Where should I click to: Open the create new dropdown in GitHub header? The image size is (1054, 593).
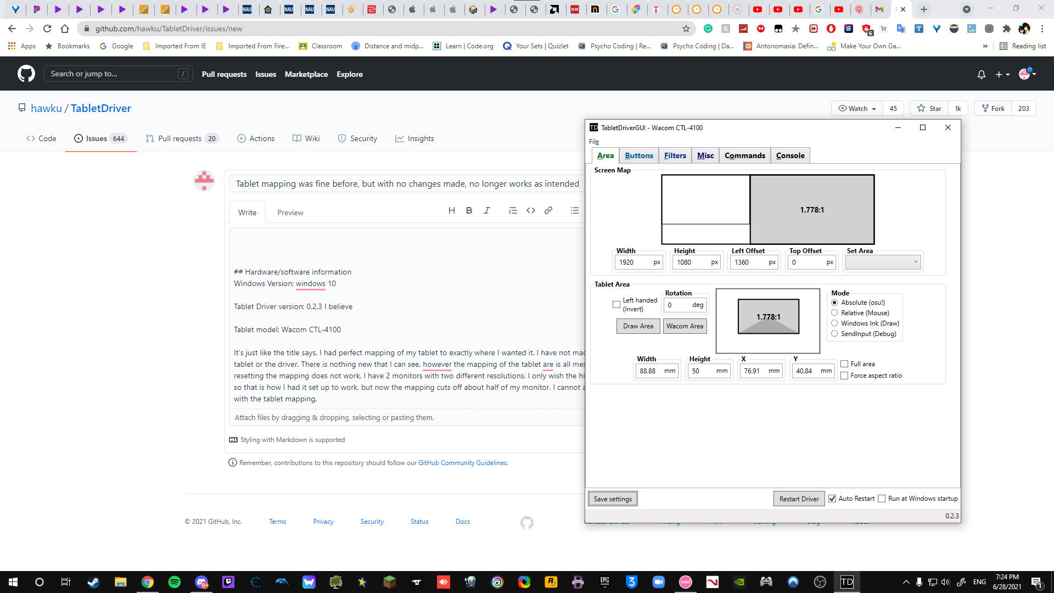[x=1001, y=74]
